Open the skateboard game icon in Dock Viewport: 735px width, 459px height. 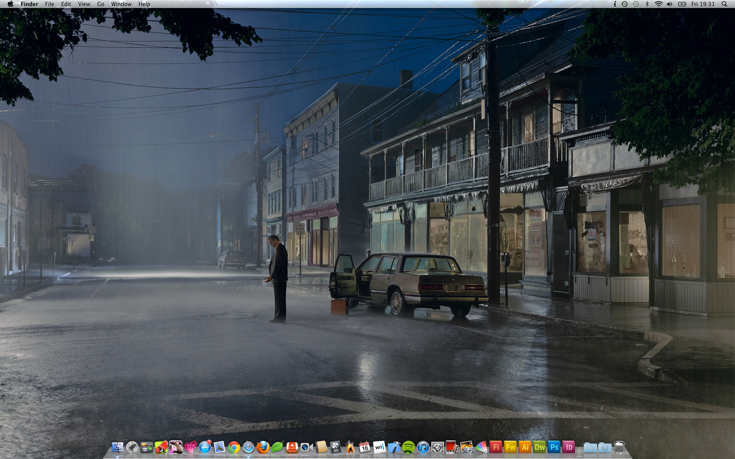[x=161, y=447]
